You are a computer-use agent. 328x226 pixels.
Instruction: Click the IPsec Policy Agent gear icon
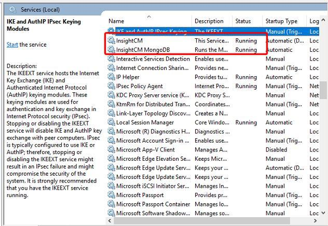click(x=111, y=86)
